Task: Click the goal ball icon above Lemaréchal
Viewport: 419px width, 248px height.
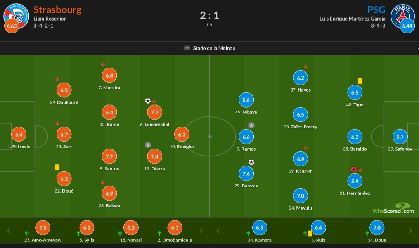Action: click(147, 101)
